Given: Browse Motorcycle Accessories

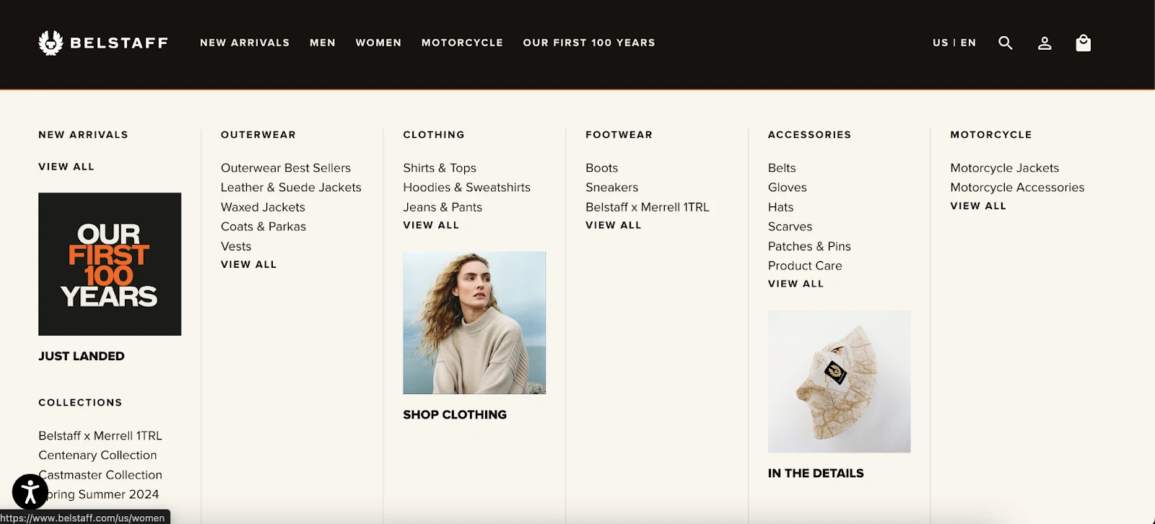Looking at the screenshot, I should pyautogui.click(x=1018, y=187).
